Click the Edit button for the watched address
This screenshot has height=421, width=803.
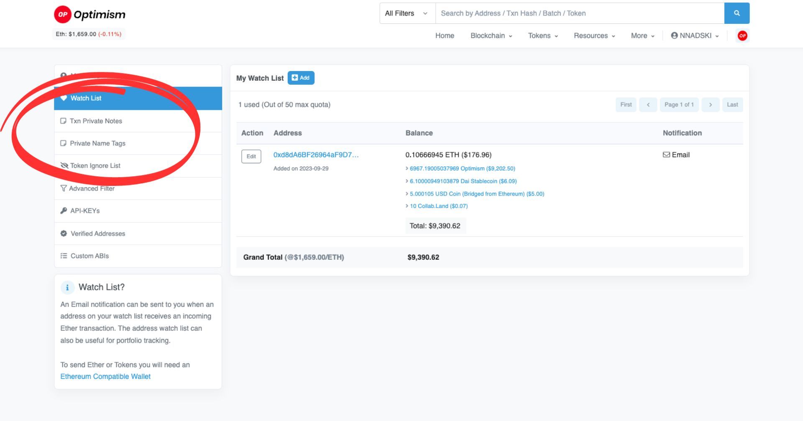tap(251, 157)
